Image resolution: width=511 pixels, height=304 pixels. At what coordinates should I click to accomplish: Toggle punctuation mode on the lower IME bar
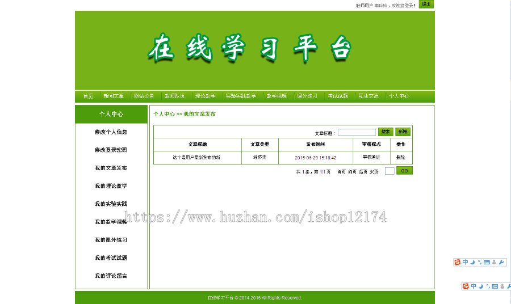488,286
